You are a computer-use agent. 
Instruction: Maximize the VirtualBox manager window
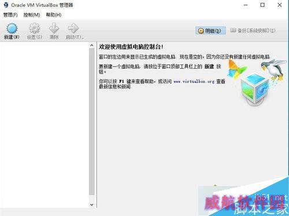click(262, 5)
